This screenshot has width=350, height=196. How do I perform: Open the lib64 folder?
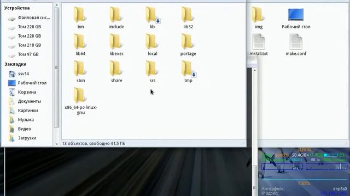tap(80, 45)
